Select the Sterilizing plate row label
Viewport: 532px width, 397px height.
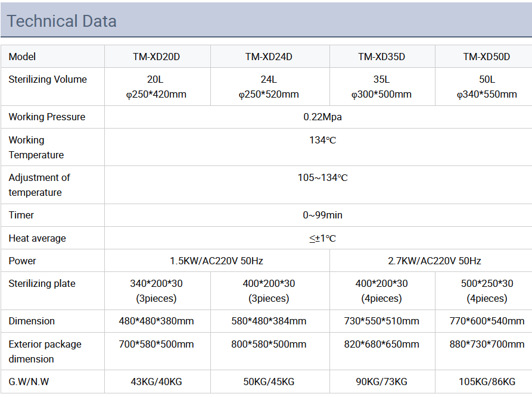[x=42, y=283]
